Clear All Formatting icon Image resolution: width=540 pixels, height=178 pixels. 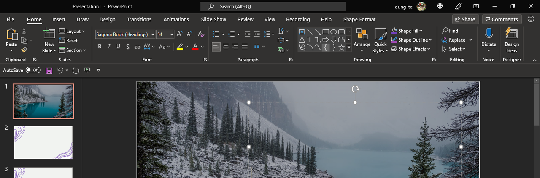coord(201,34)
